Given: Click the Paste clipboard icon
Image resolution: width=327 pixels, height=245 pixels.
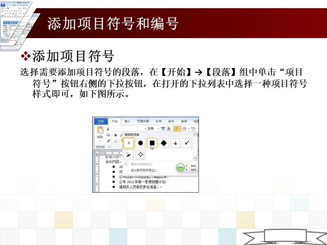Looking at the screenshot, I should pyautogui.click(x=100, y=130).
